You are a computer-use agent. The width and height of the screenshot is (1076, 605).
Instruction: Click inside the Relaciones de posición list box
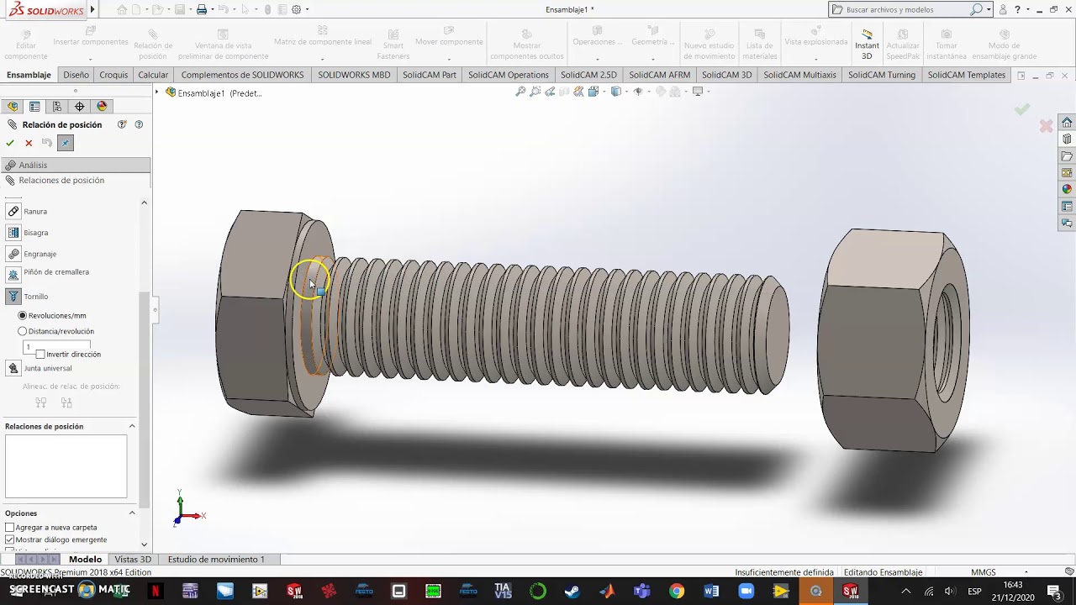click(66, 466)
